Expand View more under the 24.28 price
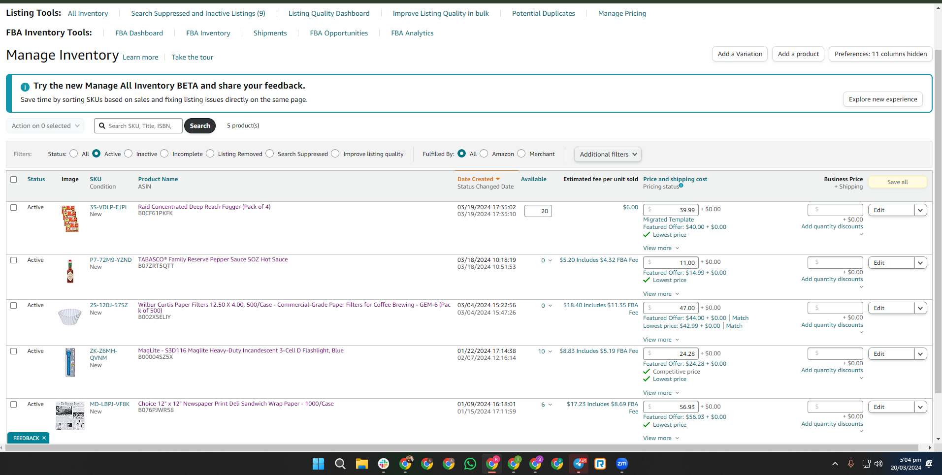The image size is (942, 475). pyautogui.click(x=661, y=393)
